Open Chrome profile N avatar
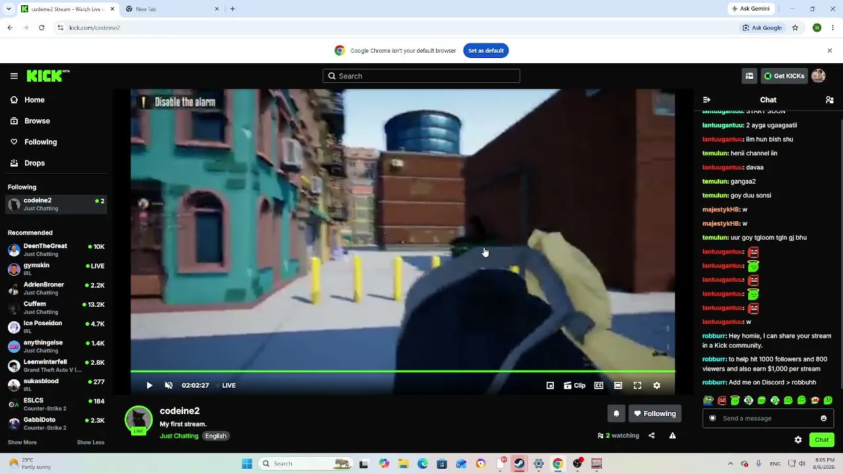Viewport: 843px width, 474px height. point(817,28)
